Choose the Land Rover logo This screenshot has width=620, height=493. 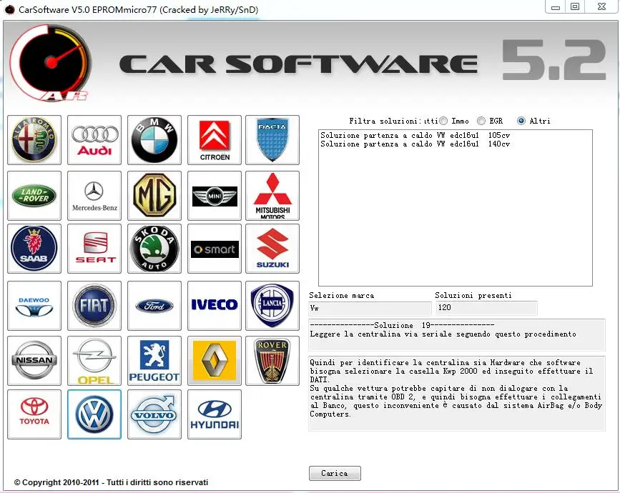34,196
